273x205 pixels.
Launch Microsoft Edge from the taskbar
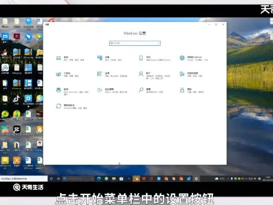point(99,179)
